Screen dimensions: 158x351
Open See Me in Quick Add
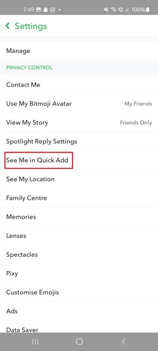tap(79, 160)
